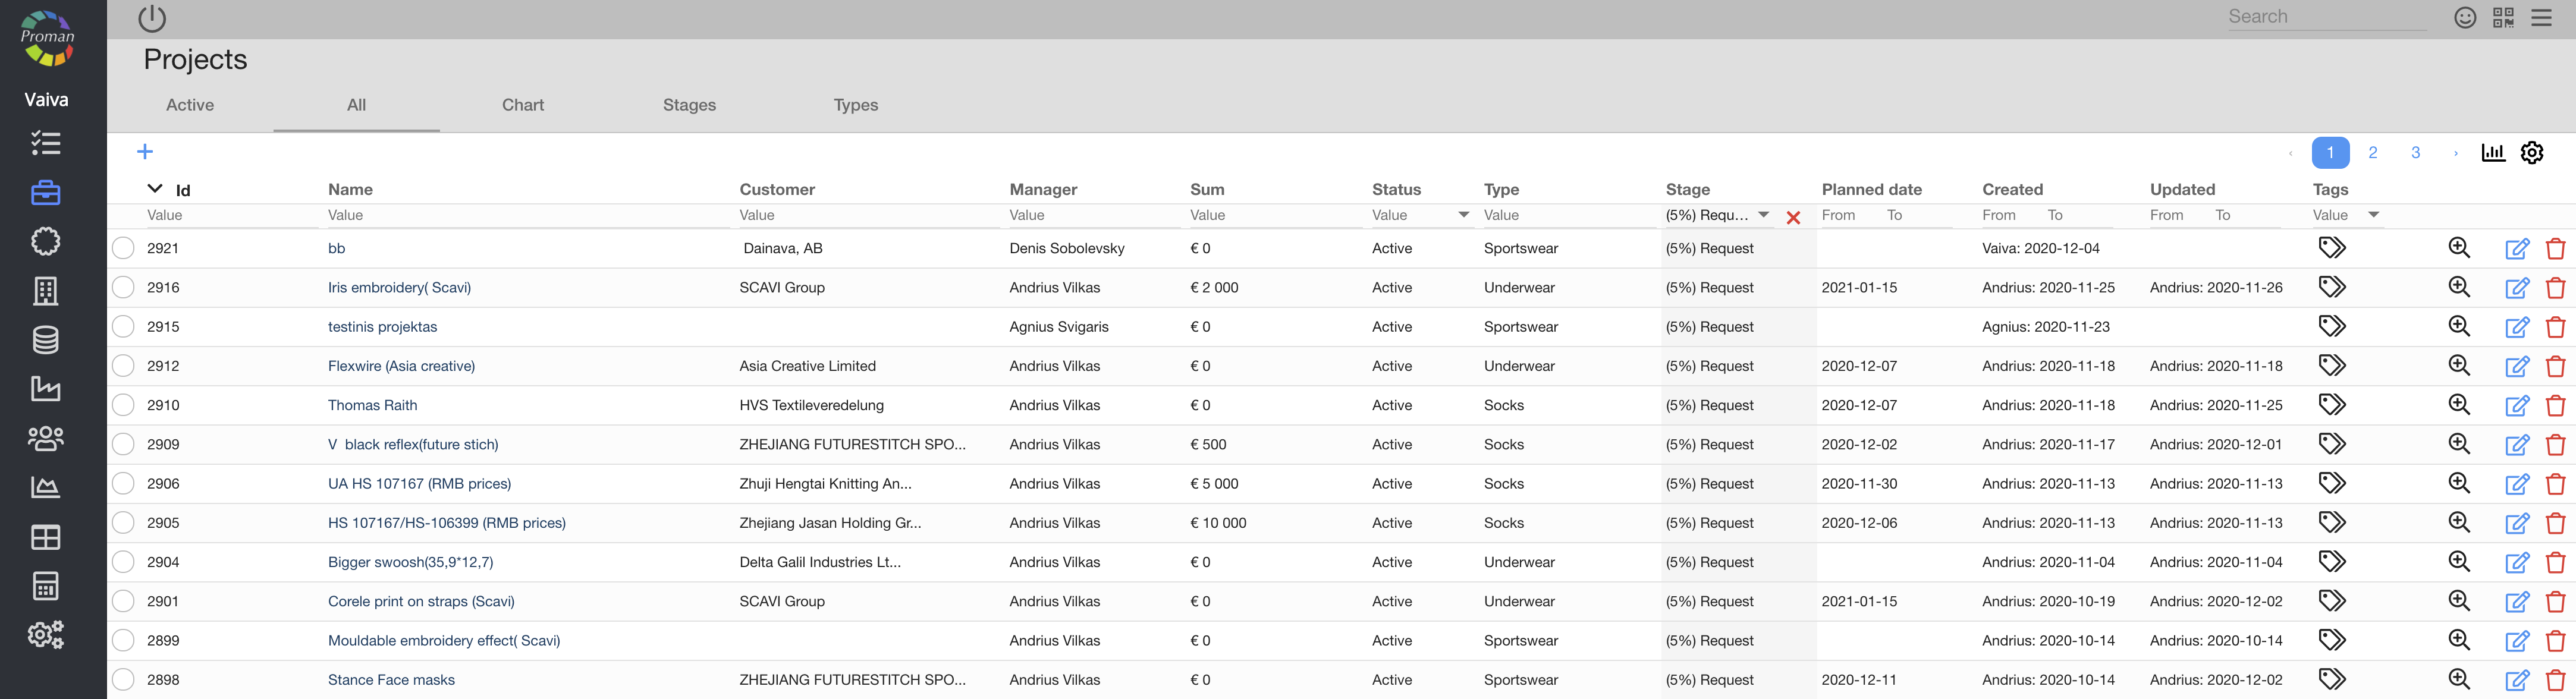Open the Tags filter dropdown

pos(2373,215)
